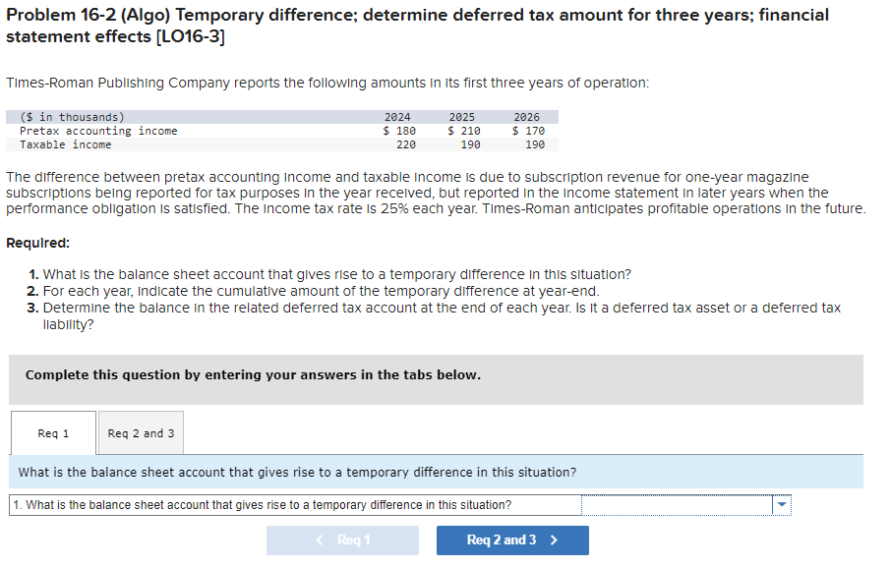The image size is (890, 567).
Task: Select the question 1 prompt text row
Action: pos(295,504)
